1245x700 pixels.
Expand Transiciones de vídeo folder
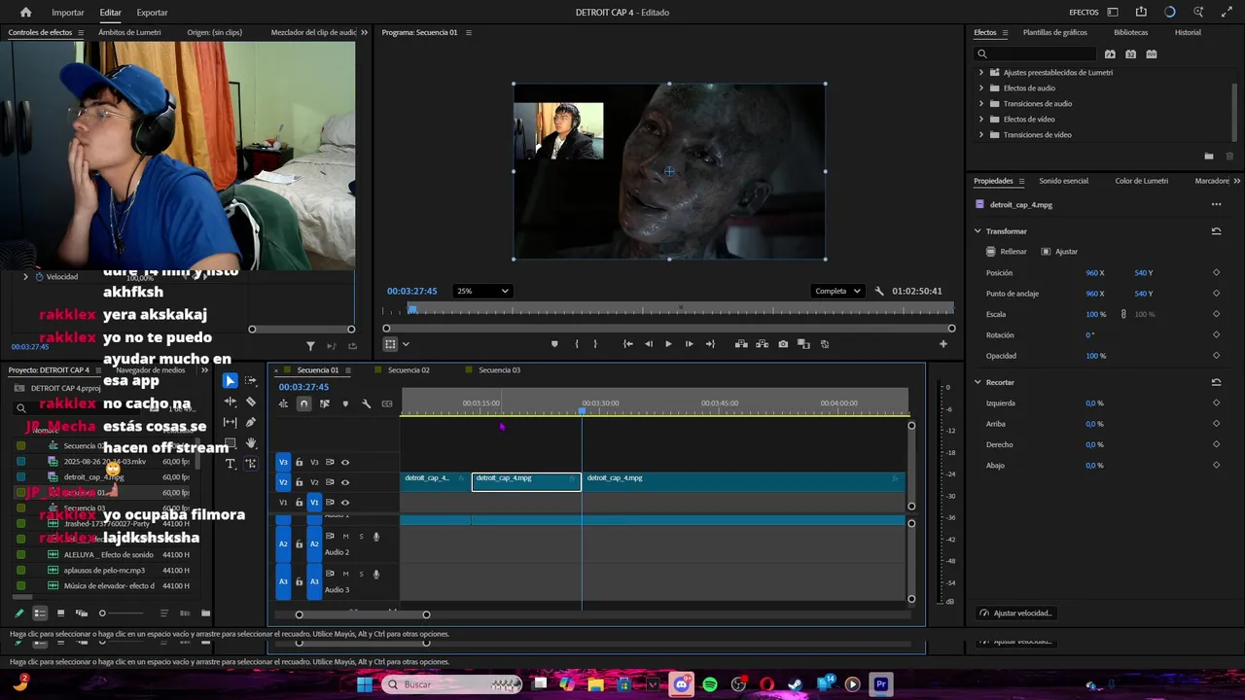point(980,135)
